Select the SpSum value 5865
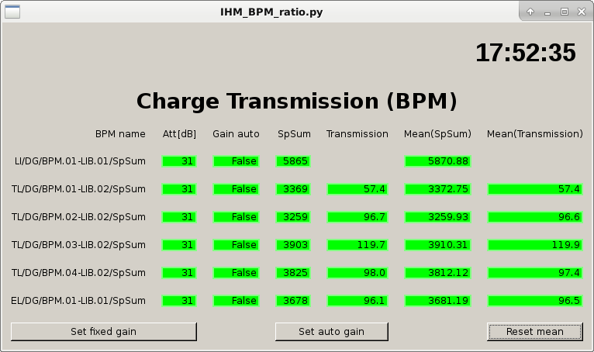This screenshot has width=594, height=352. point(293,161)
